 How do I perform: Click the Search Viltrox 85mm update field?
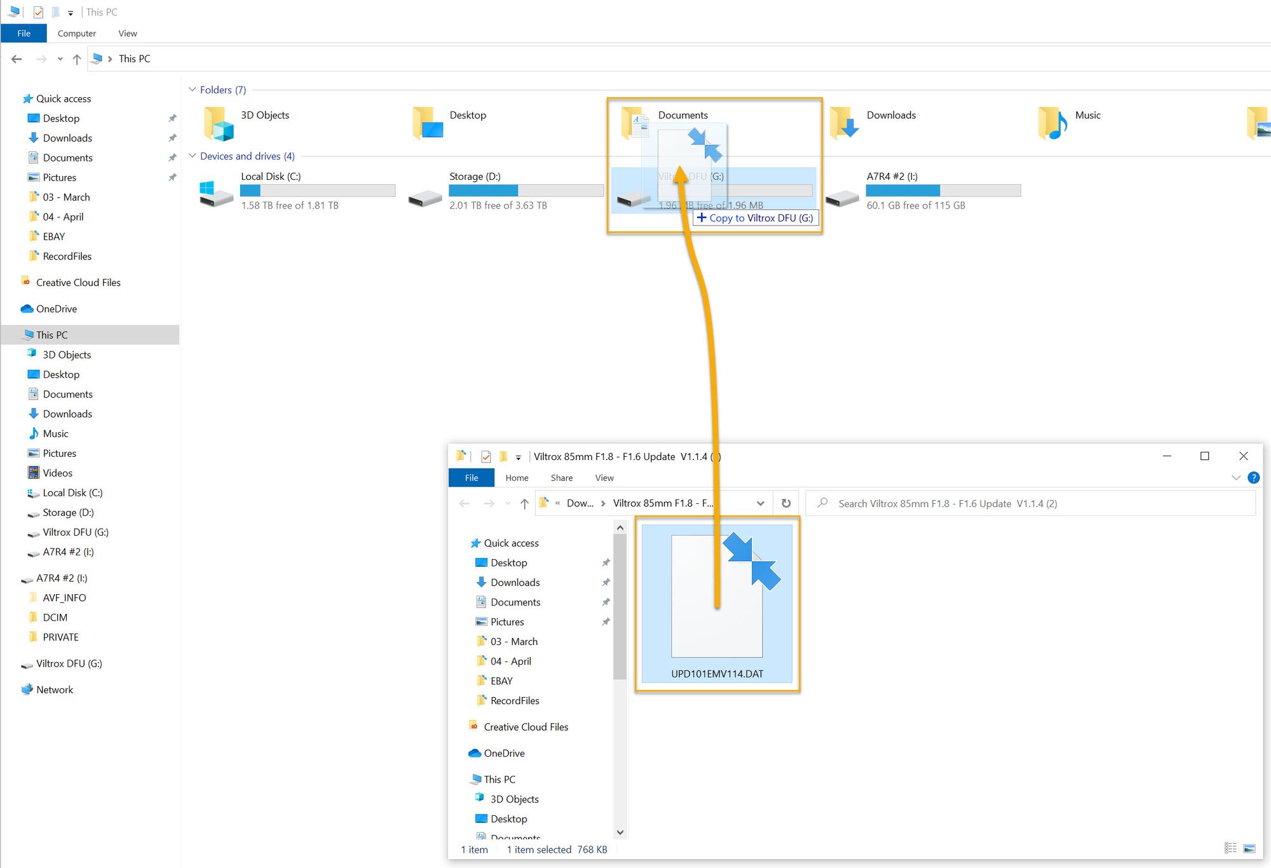(x=1030, y=503)
